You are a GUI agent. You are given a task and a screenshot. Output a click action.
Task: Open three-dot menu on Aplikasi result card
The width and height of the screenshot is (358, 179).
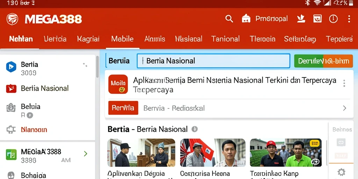tap(344, 83)
